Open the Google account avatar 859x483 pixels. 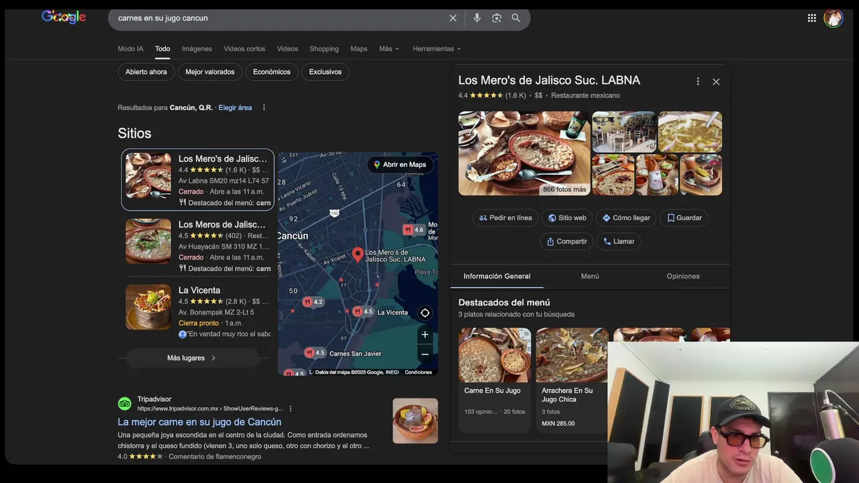click(833, 18)
